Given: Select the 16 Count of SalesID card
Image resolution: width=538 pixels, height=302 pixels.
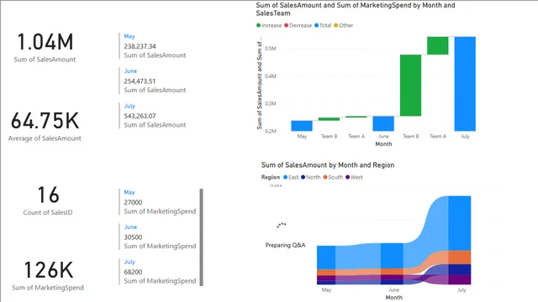Looking at the screenshot, I should (48, 200).
